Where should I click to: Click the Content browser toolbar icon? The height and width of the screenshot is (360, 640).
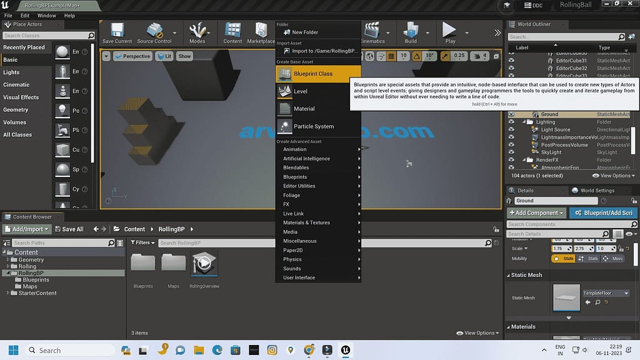tap(232, 30)
